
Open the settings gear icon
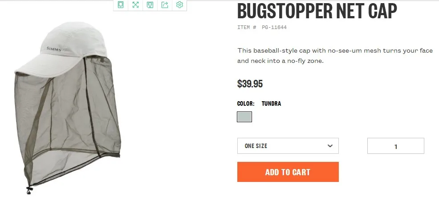[179, 5]
